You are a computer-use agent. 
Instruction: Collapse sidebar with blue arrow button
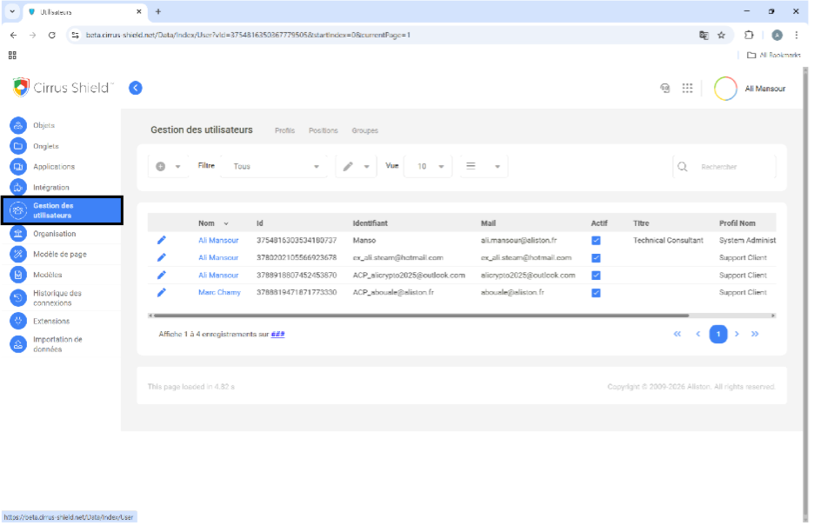(135, 88)
